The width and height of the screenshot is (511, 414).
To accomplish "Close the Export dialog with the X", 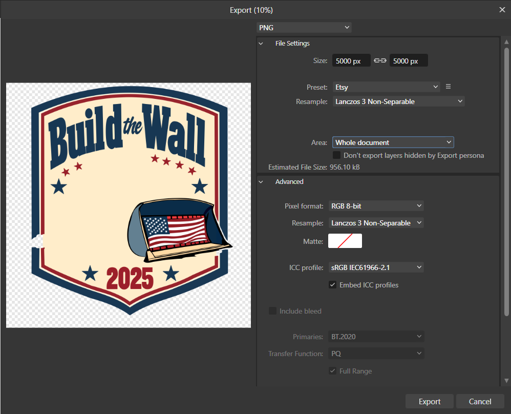I will tap(502, 10).
